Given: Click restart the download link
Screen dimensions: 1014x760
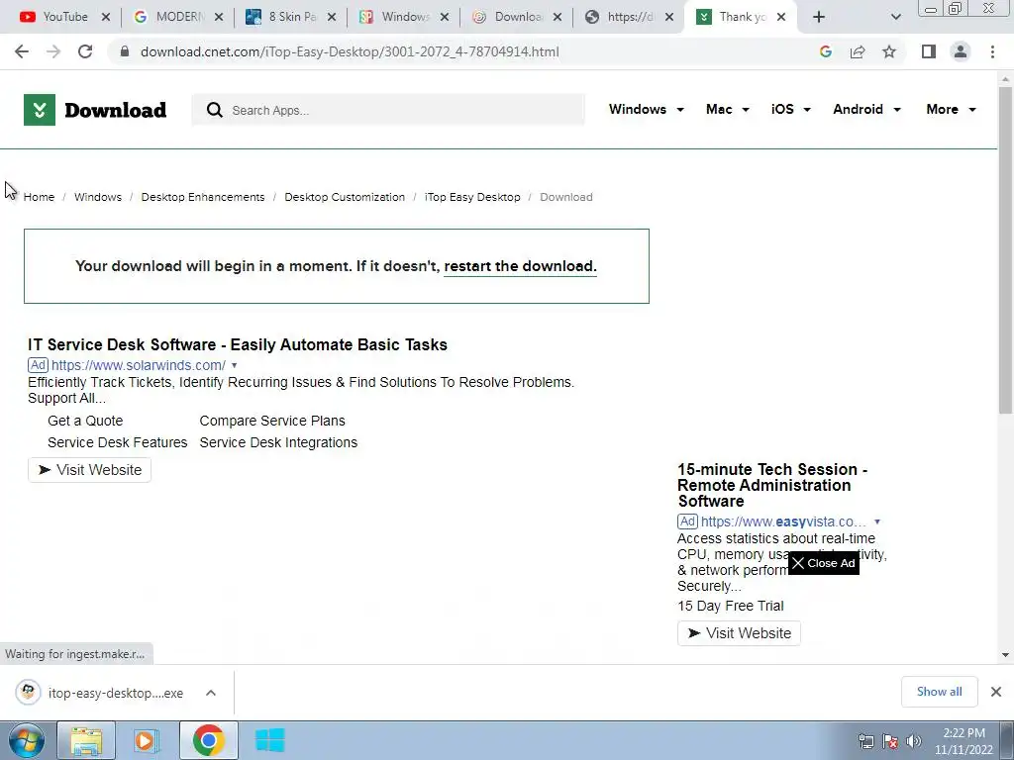Looking at the screenshot, I should pos(520,266).
